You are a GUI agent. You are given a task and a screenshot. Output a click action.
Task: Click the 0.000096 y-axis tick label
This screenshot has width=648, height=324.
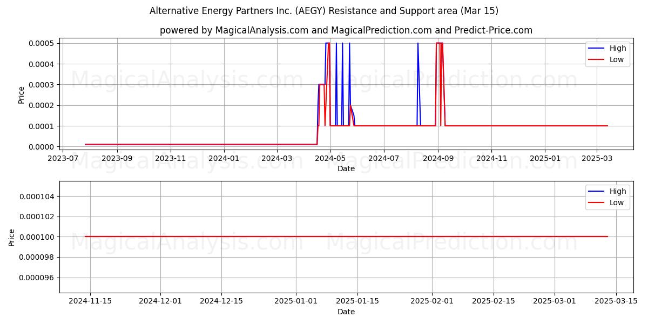click(x=37, y=278)
